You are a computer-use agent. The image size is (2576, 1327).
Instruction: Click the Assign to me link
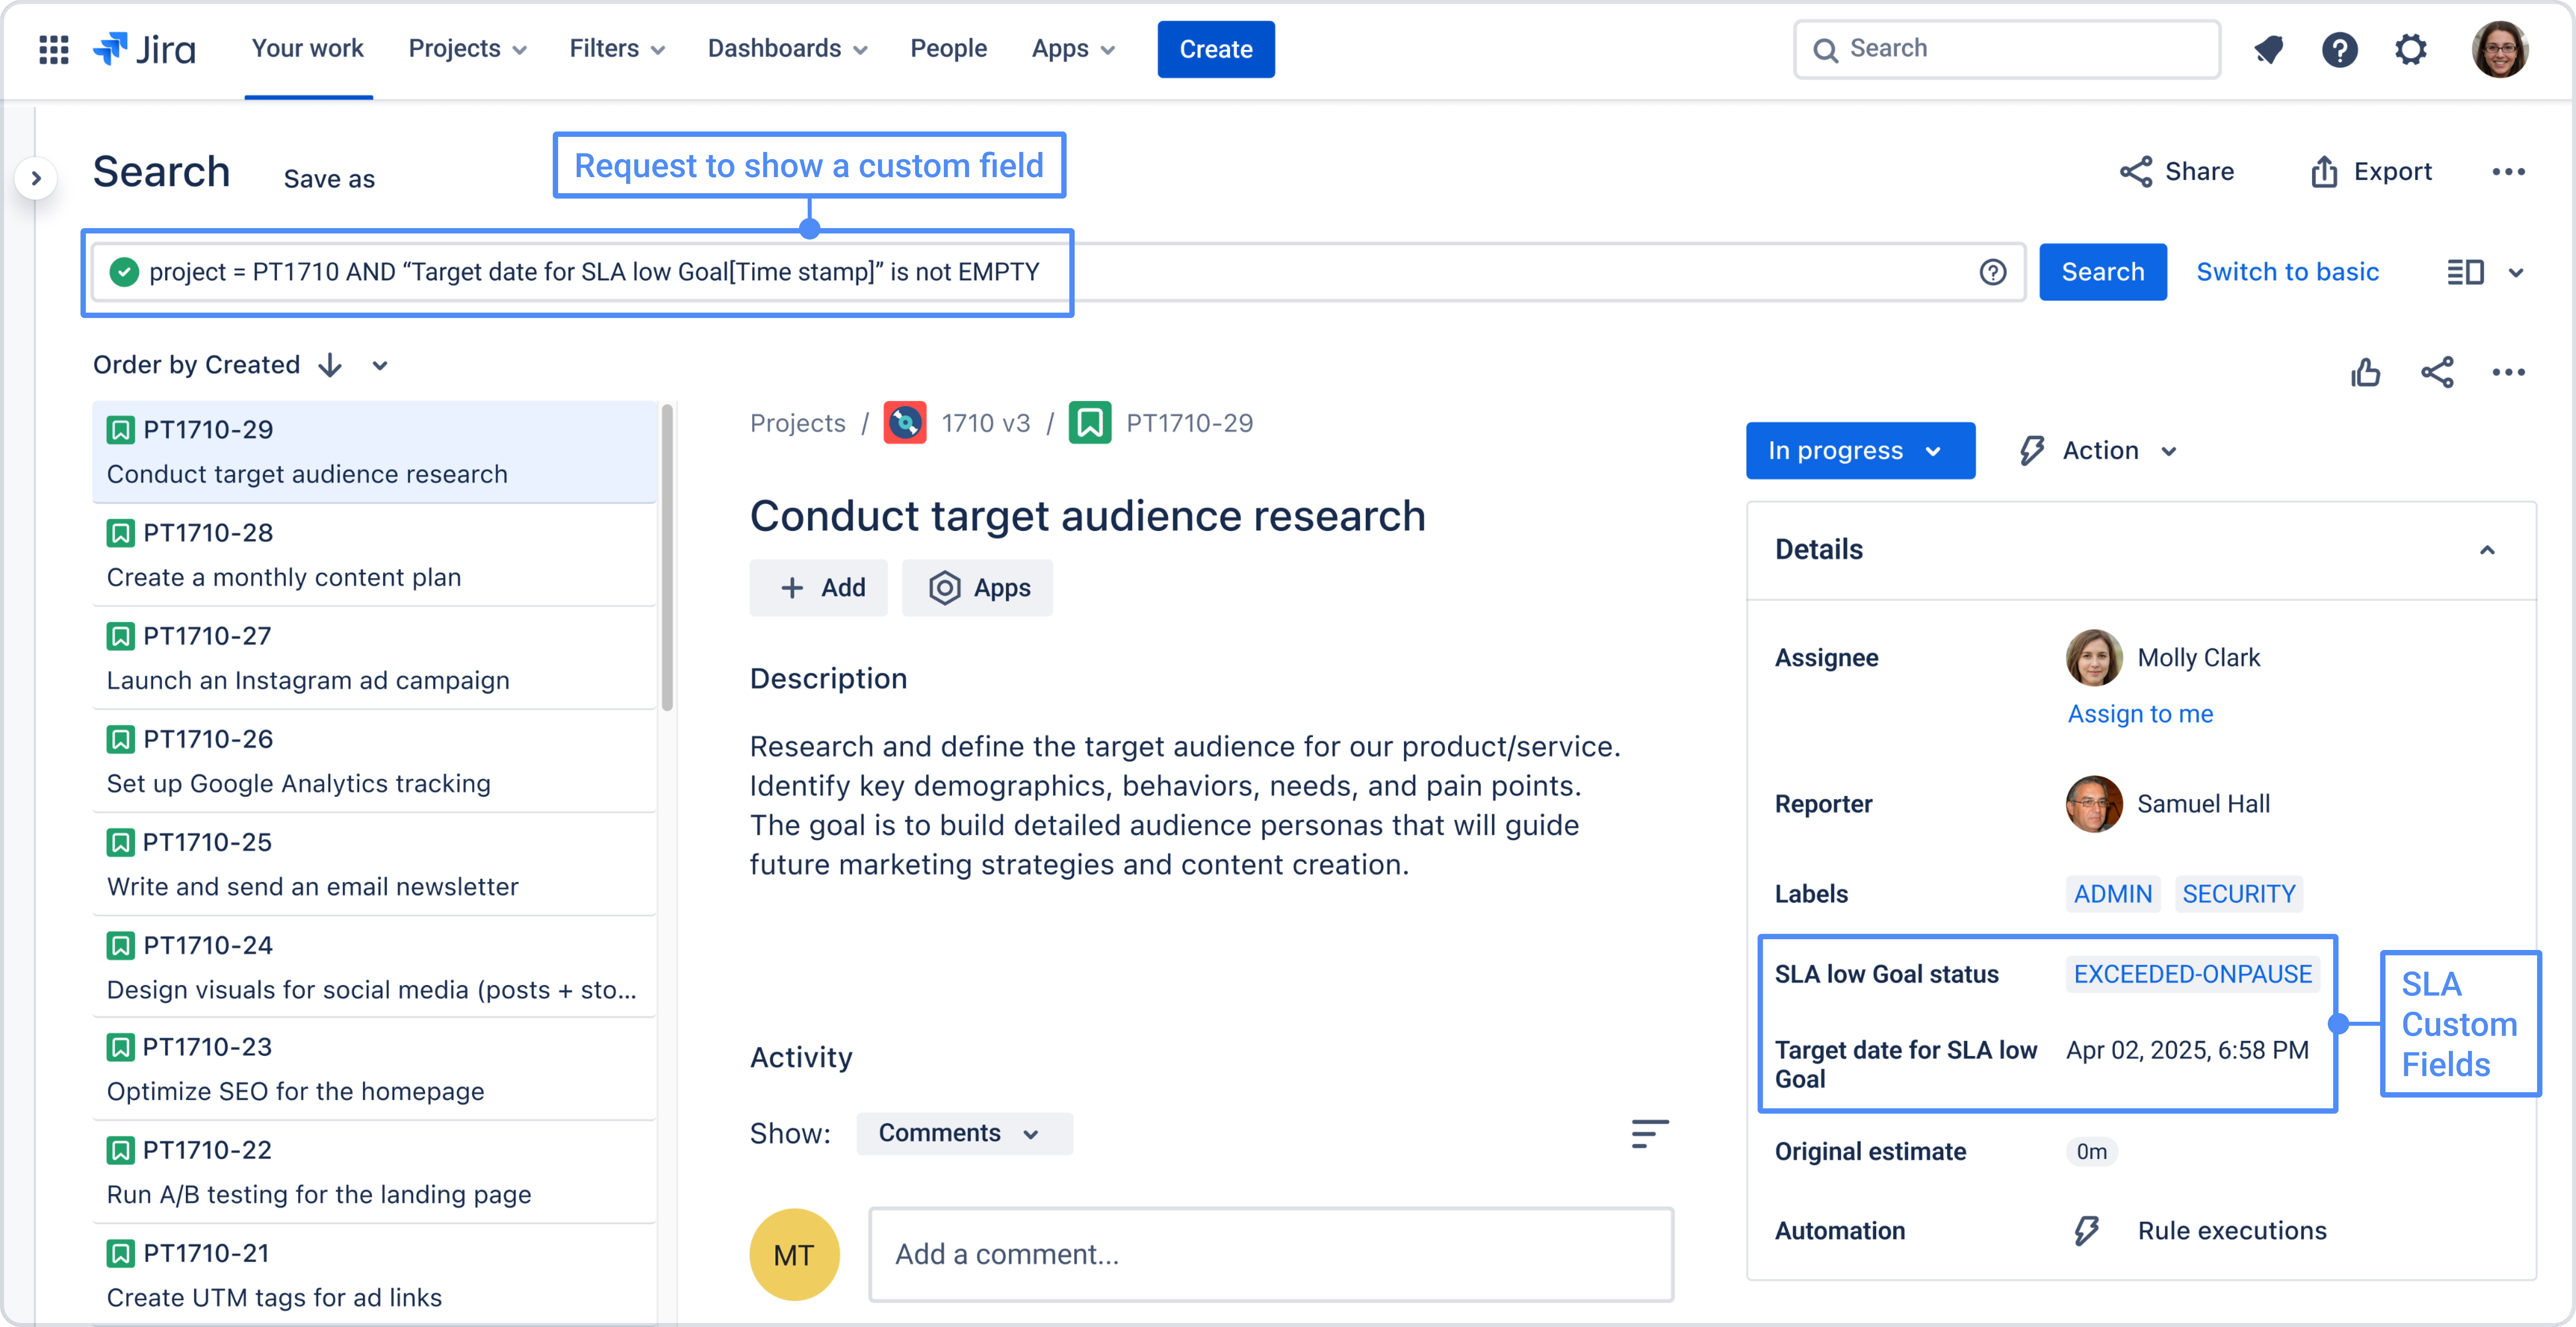2140,714
